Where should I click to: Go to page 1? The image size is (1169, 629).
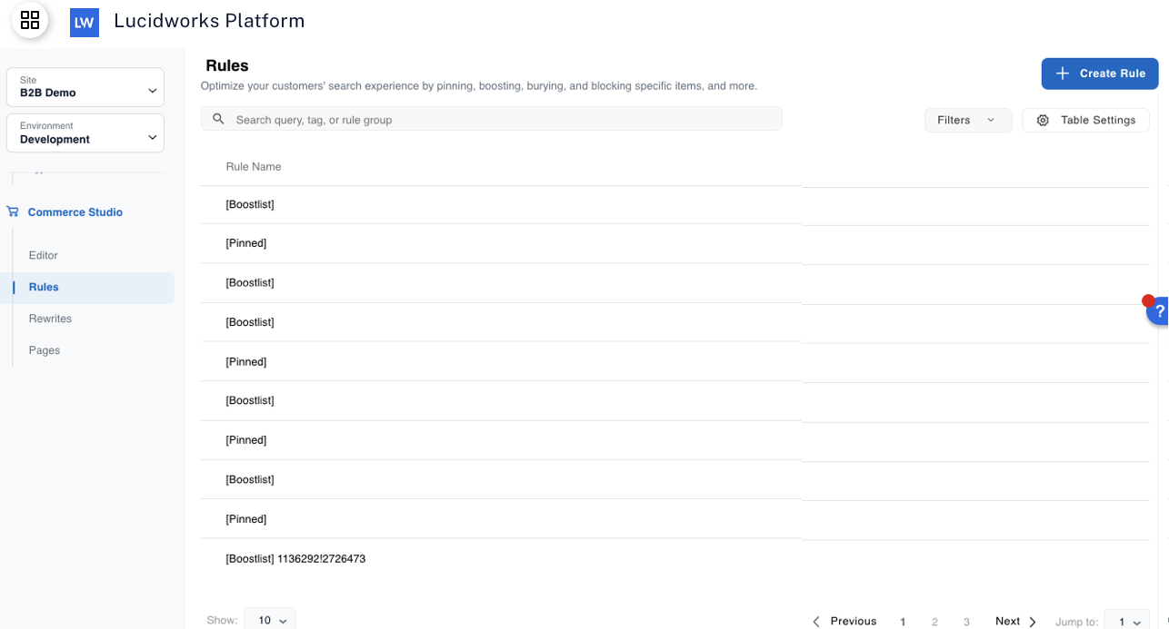click(x=903, y=622)
